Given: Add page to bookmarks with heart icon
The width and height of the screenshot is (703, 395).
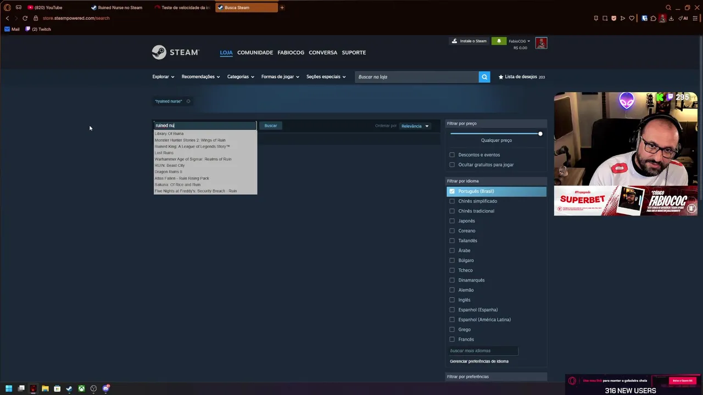Looking at the screenshot, I should 632,18.
